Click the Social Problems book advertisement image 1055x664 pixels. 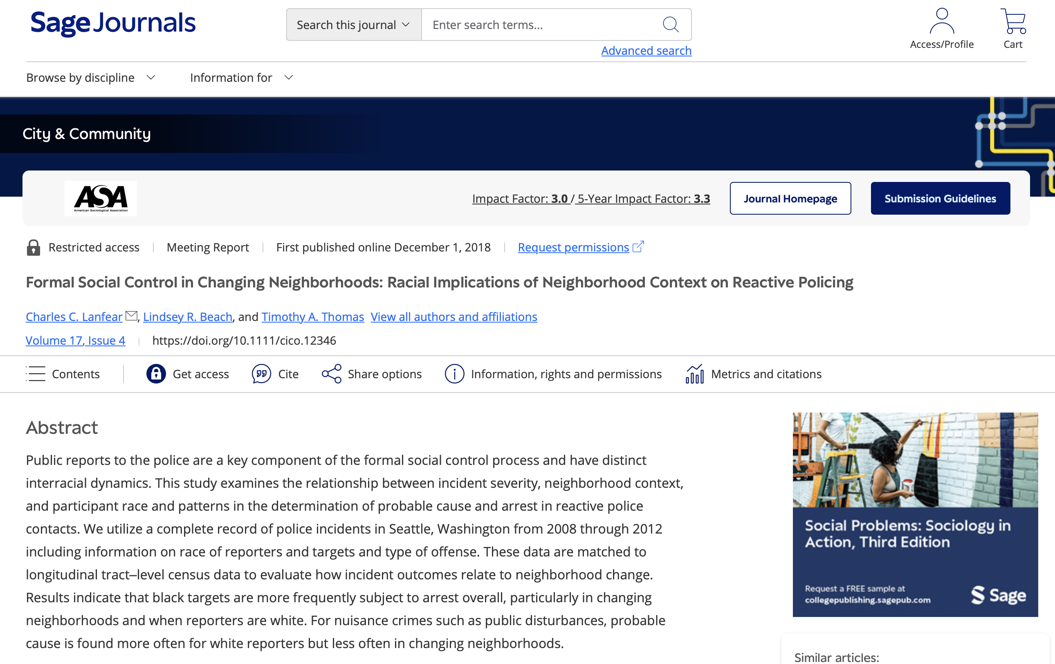(915, 514)
